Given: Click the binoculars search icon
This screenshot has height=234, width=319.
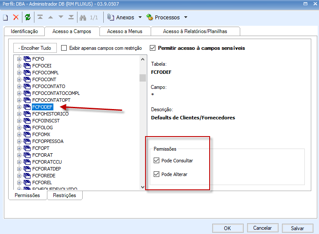Looking at the screenshot, I should tap(83, 18).
